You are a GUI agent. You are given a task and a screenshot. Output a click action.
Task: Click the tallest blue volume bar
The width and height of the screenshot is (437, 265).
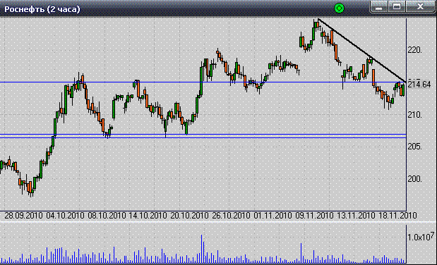coord(201,249)
